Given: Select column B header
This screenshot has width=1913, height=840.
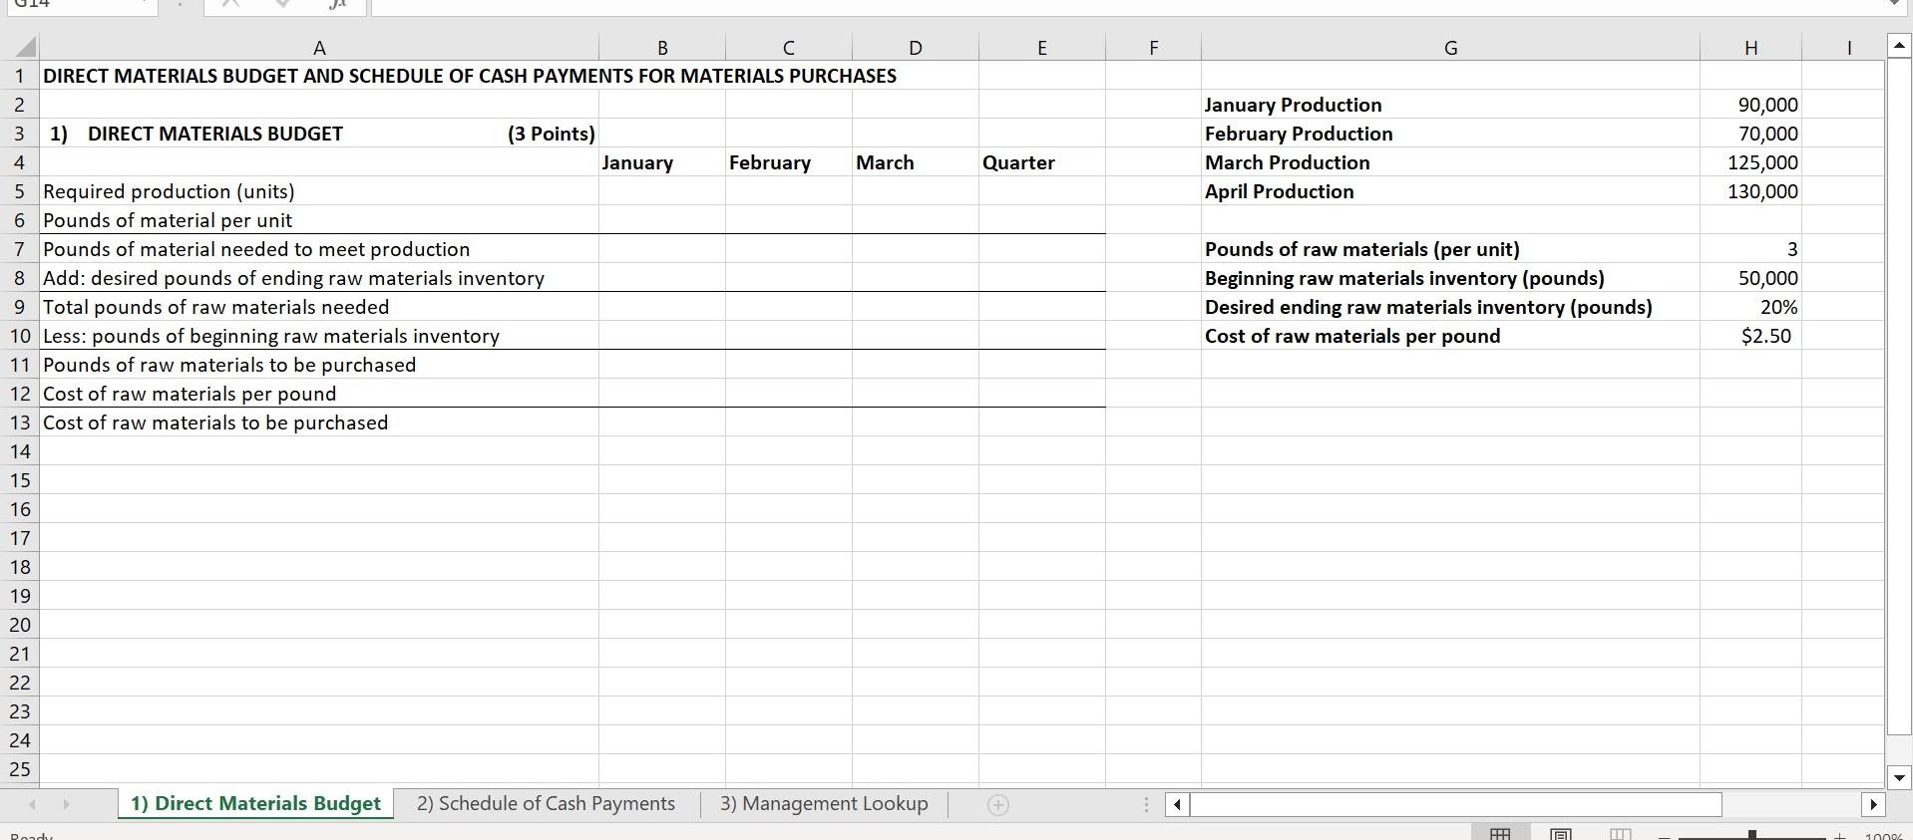Looking at the screenshot, I should pos(662,48).
